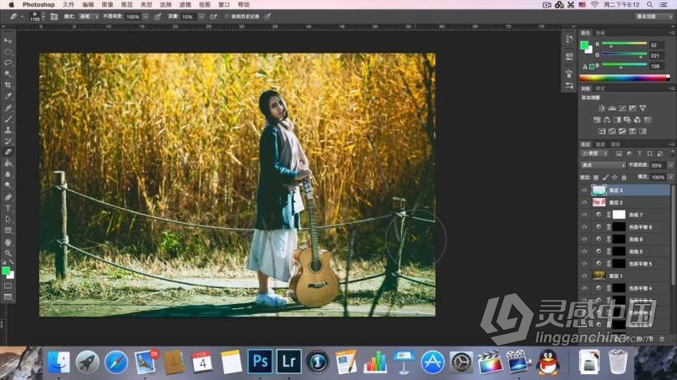Click the lock image pixels brush icon
The height and width of the screenshot is (380, 677).
(x=605, y=177)
